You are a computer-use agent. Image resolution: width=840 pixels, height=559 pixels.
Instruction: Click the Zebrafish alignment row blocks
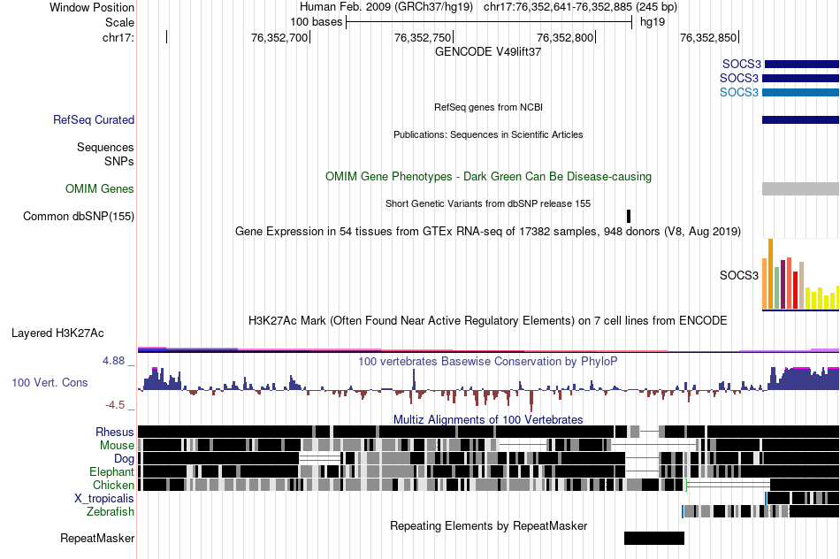[760, 511]
